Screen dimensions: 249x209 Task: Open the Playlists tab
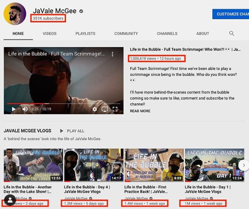85,33
